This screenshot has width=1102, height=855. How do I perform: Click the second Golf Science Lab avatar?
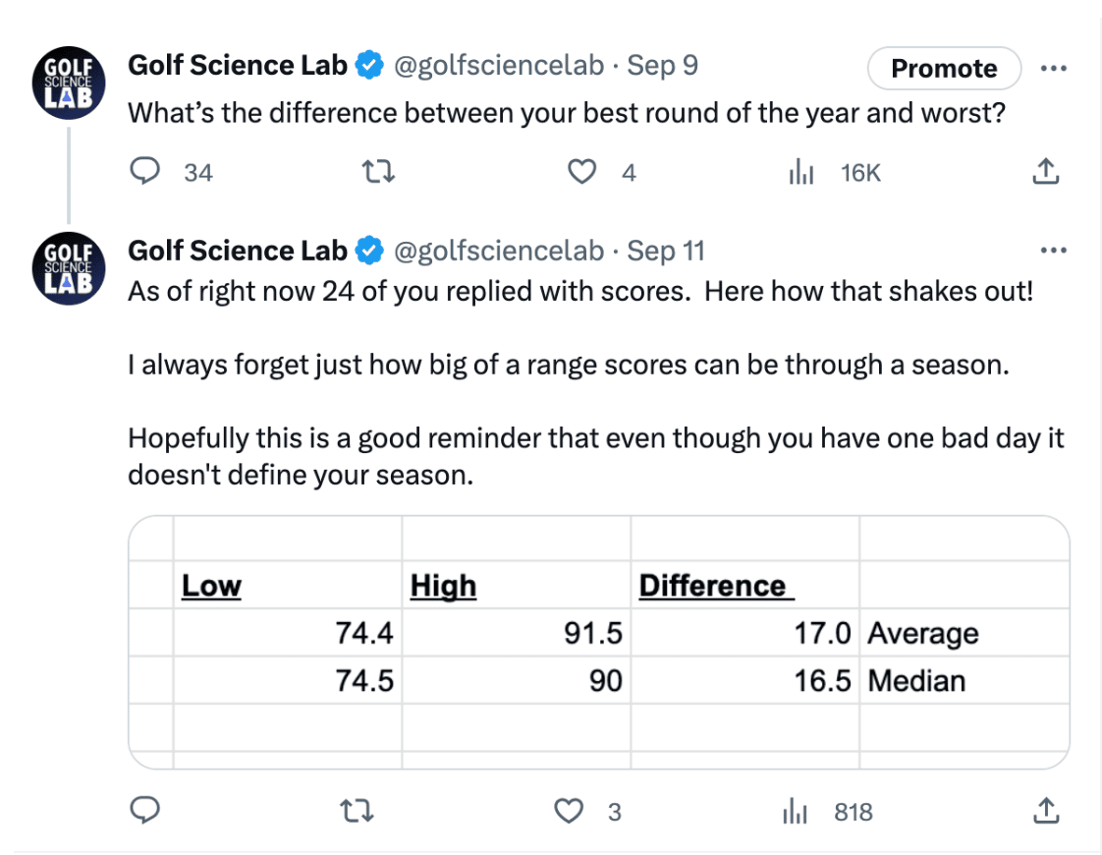(69, 268)
